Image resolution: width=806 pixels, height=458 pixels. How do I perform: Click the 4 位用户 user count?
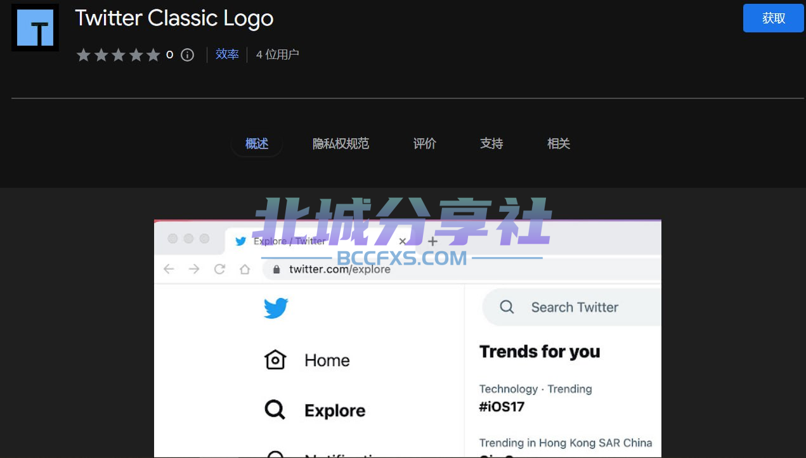coord(278,55)
